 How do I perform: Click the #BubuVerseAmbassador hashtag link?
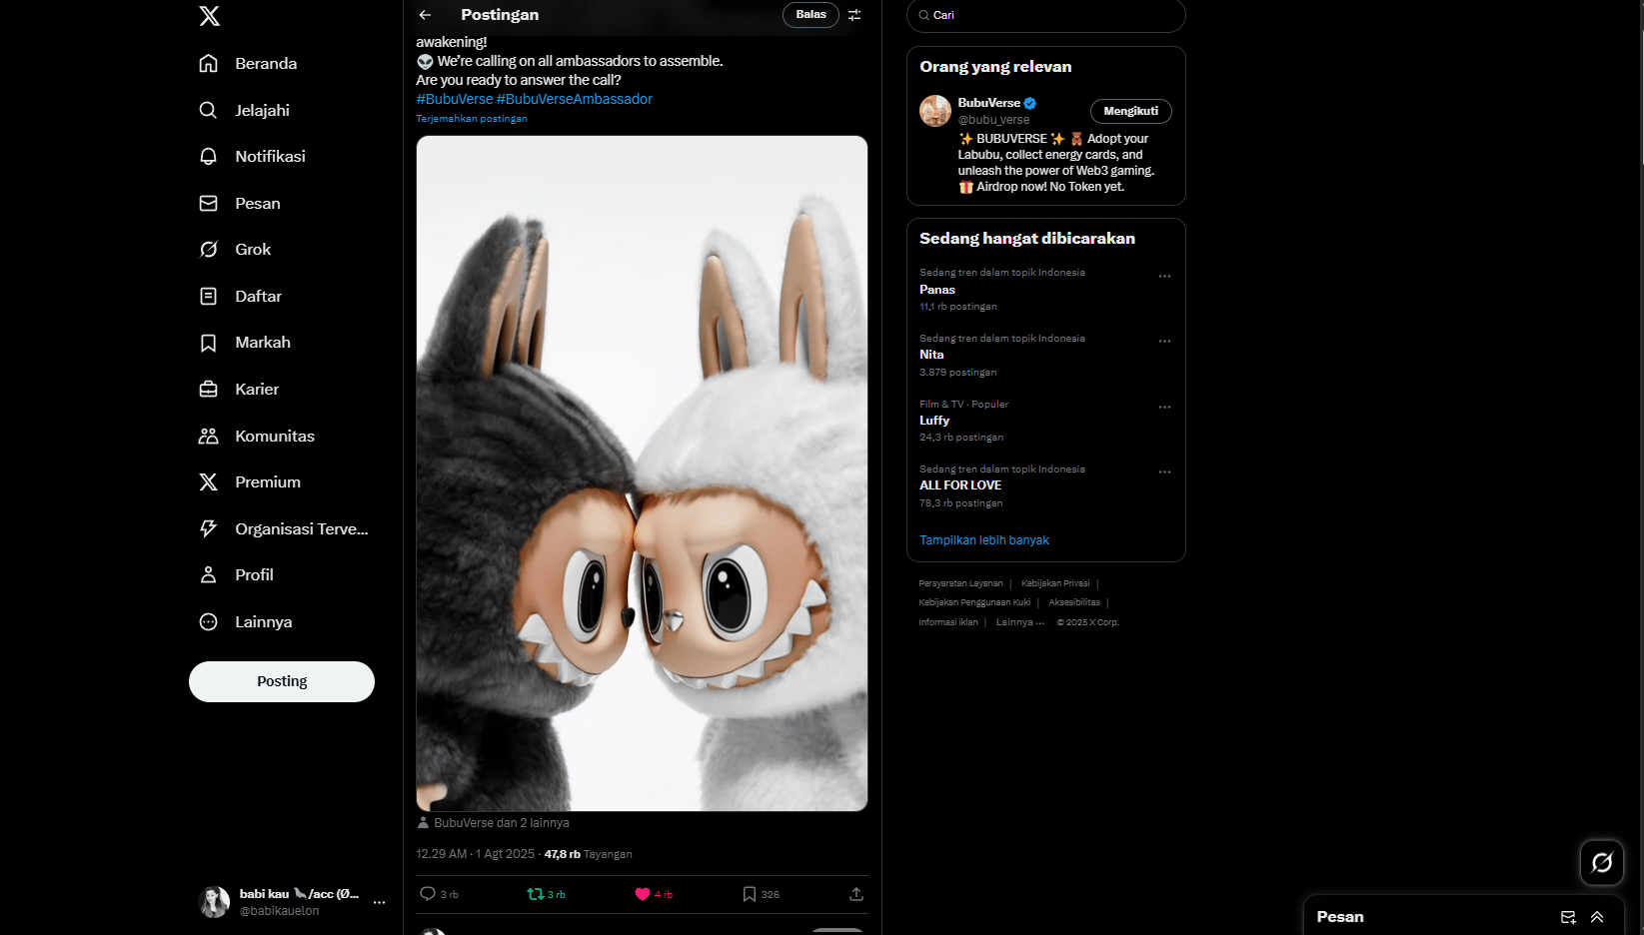[575, 99]
